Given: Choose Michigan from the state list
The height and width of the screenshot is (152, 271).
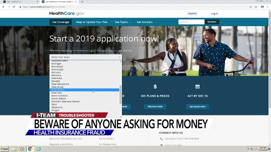Looking at the screenshot, I should (56, 64).
